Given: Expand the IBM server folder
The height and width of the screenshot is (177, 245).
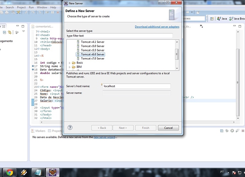Looking at the screenshot, I should pos(70,67).
